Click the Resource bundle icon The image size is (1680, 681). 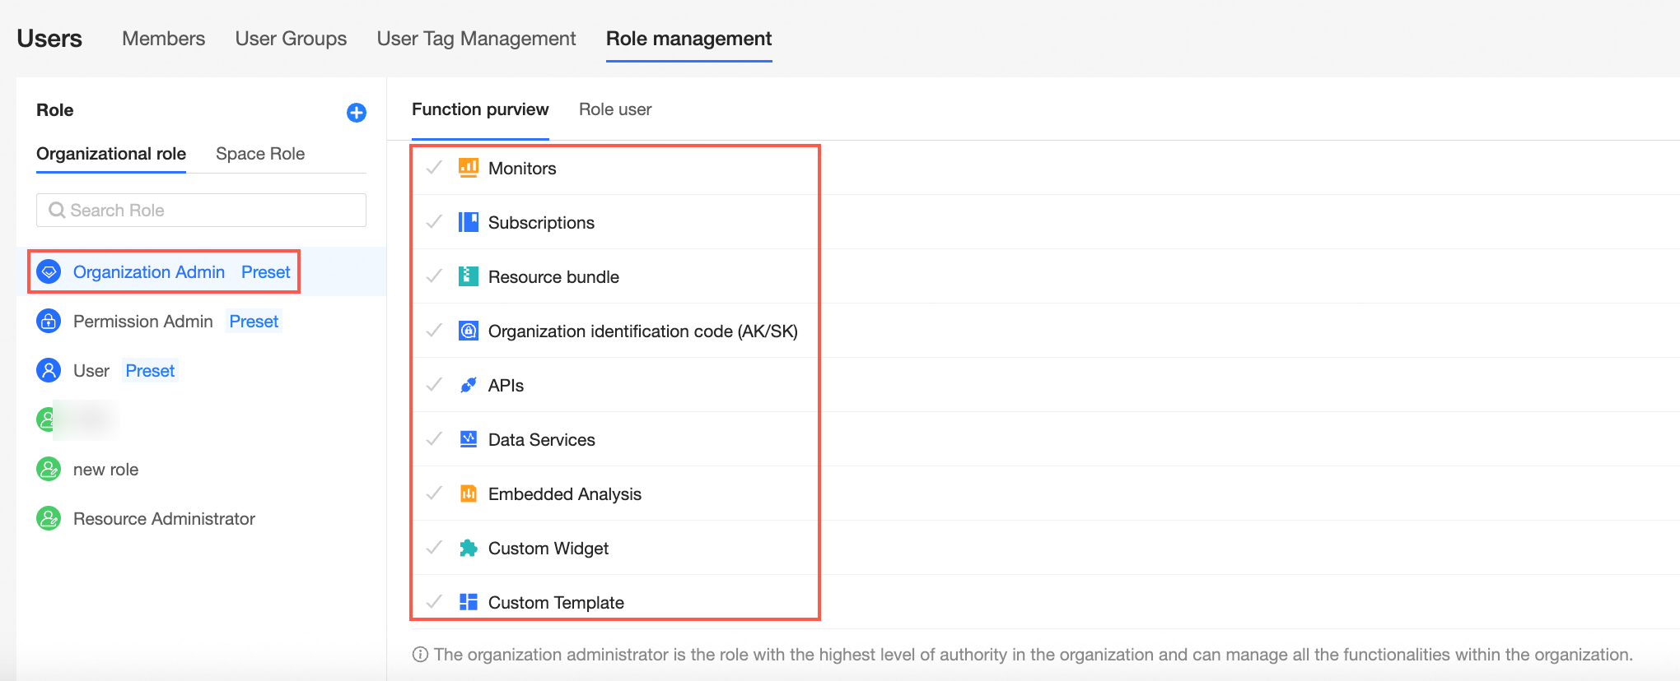click(x=468, y=276)
